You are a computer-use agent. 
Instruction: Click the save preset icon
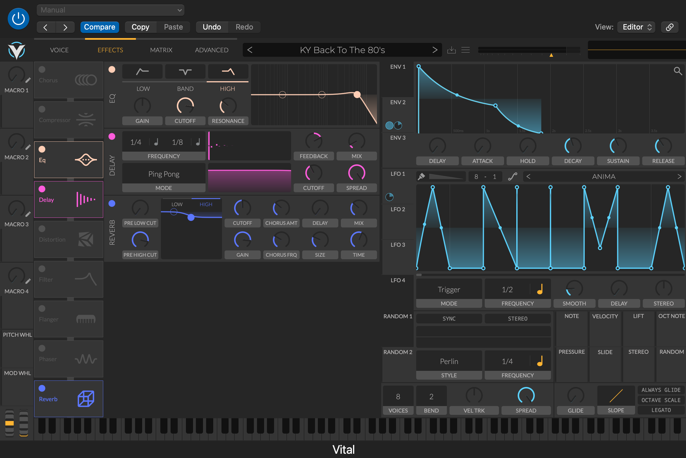pos(451,50)
